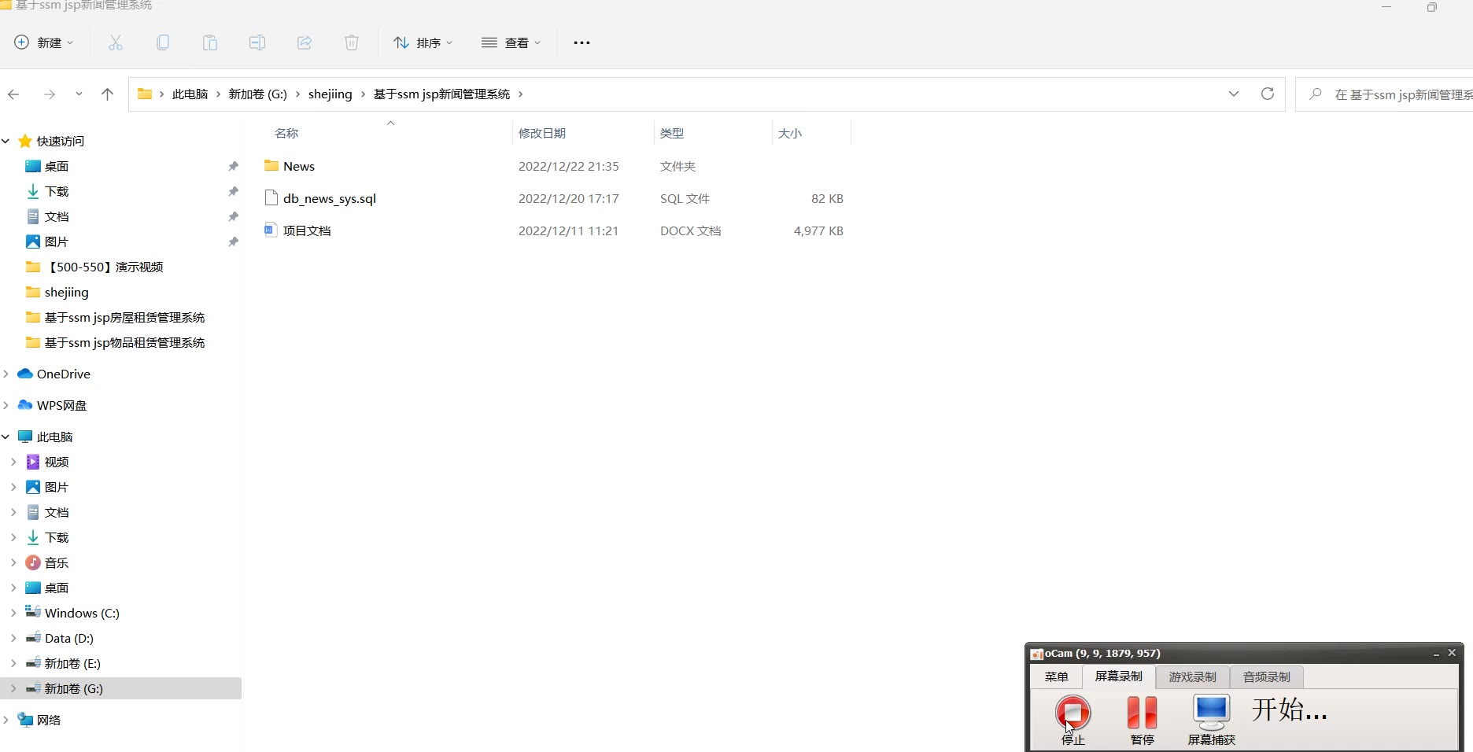Open 下载 under quick access
Image resolution: width=1473 pixels, height=752 pixels.
(57, 191)
